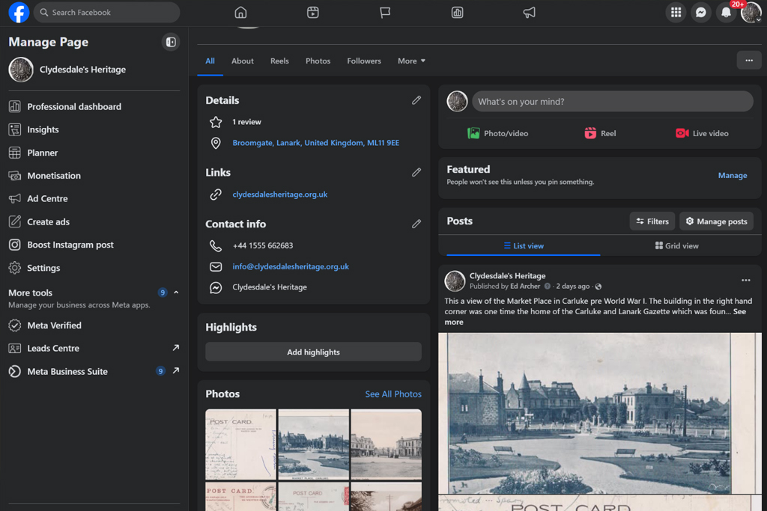This screenshot has width=767, height=511.
Task: Edit the Links section
Action: point(416,172)
